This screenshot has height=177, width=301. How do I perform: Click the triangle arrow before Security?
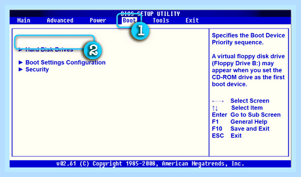tap(20, 69)
